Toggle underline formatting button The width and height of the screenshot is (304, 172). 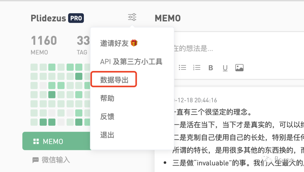(225, 68)
